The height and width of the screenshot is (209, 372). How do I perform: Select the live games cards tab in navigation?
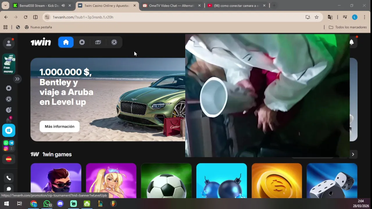point(98,42)
